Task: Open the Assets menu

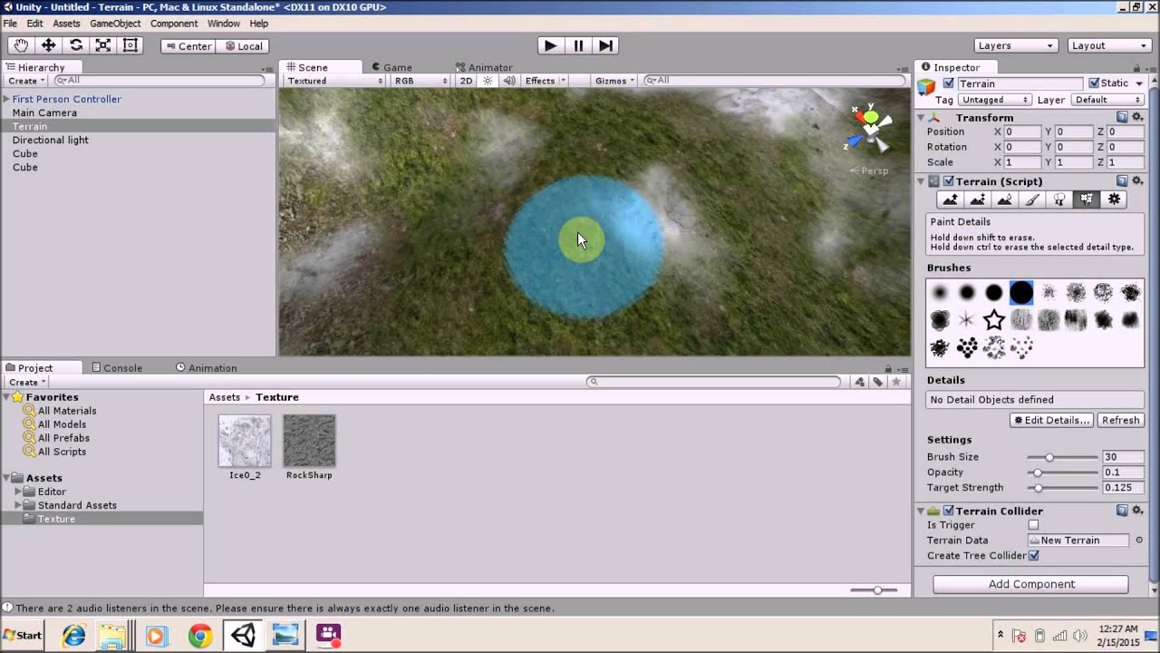Action: point(66,24)
